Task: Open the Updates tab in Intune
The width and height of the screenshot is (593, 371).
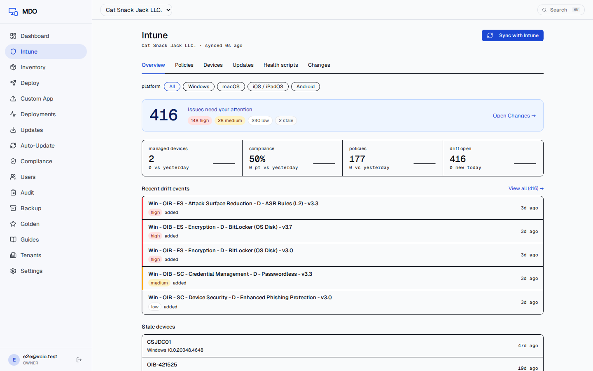Action: (243, 65)
